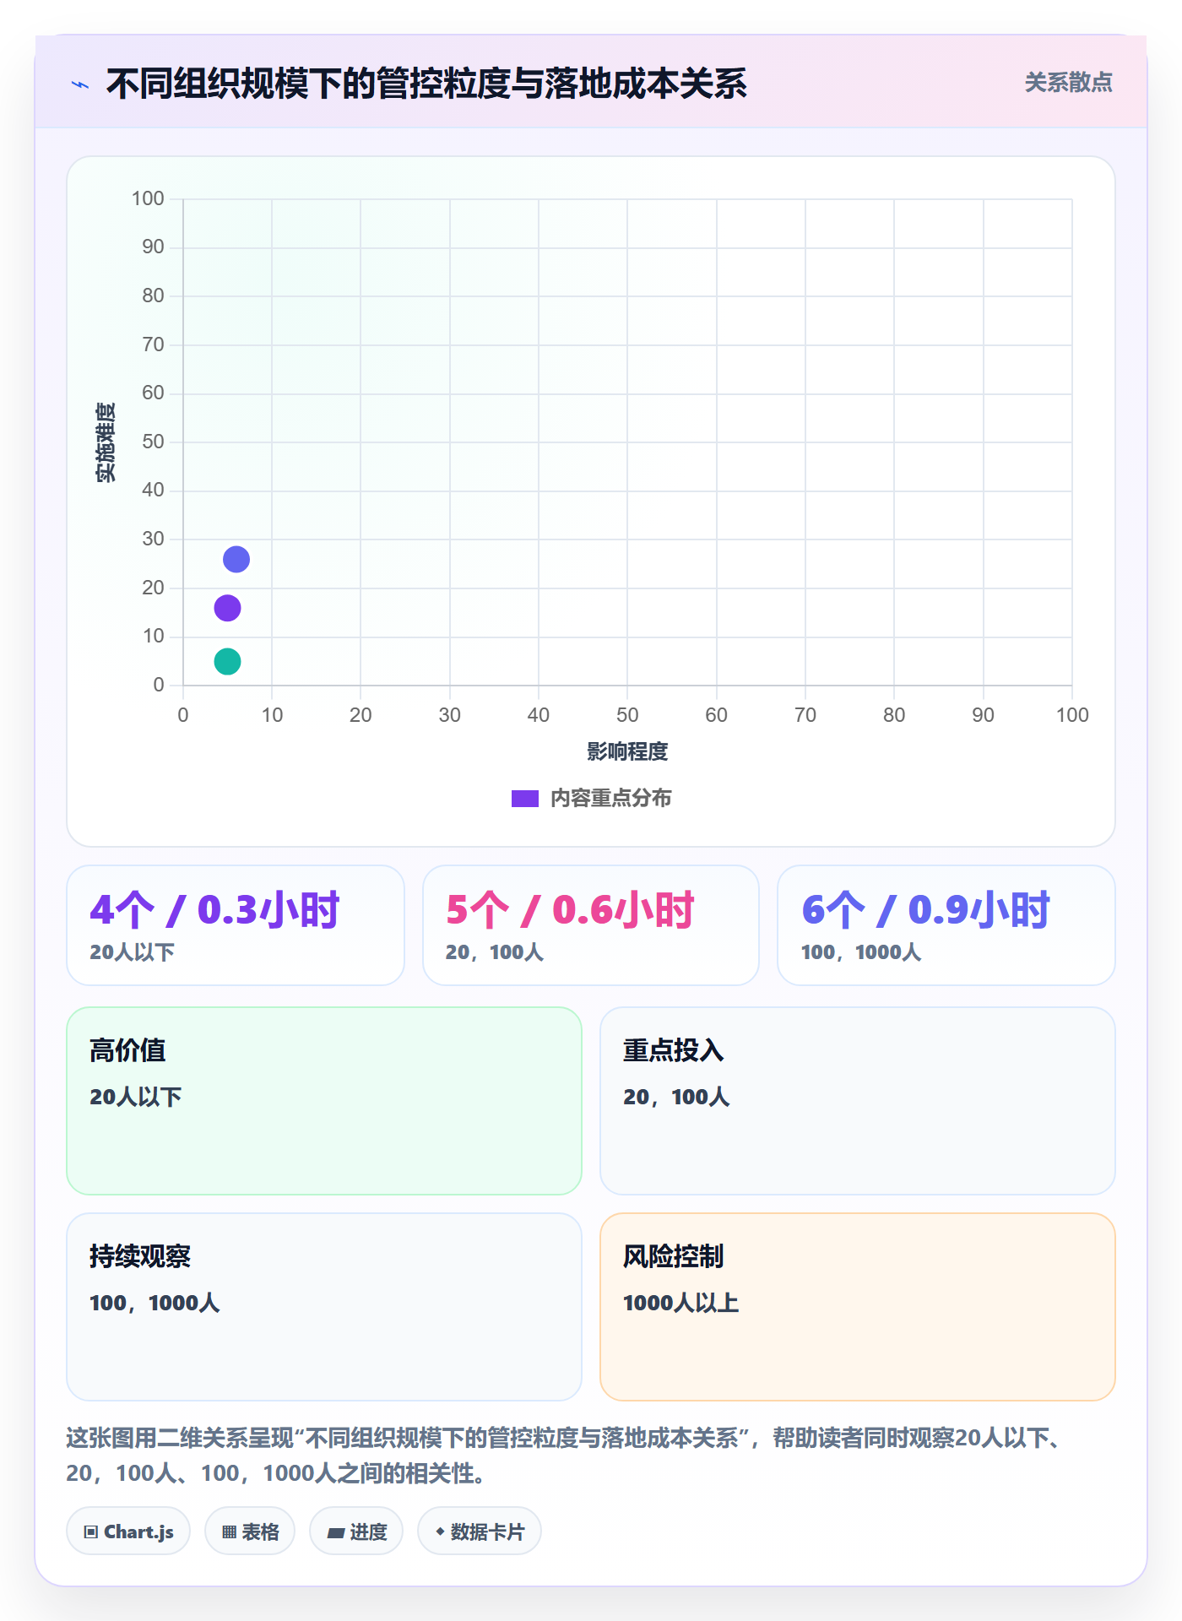
Task: Click the 4个 / 0.3小时 stat value
Action: pos(214,910)
